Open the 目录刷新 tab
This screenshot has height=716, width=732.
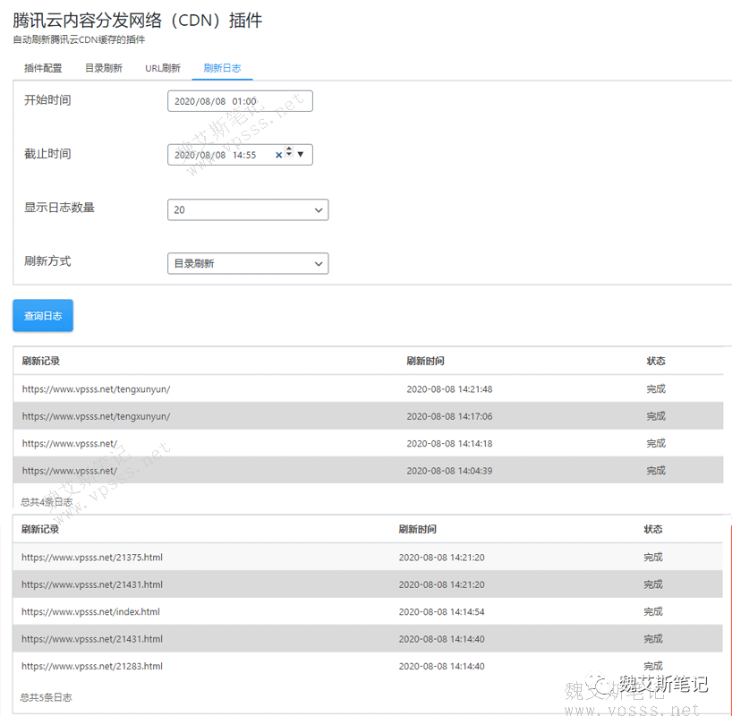[x=104, y=68]
